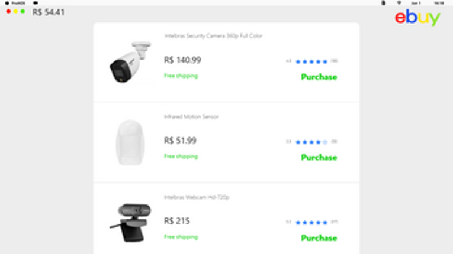Screen dimensions: 453x254
Task: Open the motion sensor product image
Action: [130, 142]
